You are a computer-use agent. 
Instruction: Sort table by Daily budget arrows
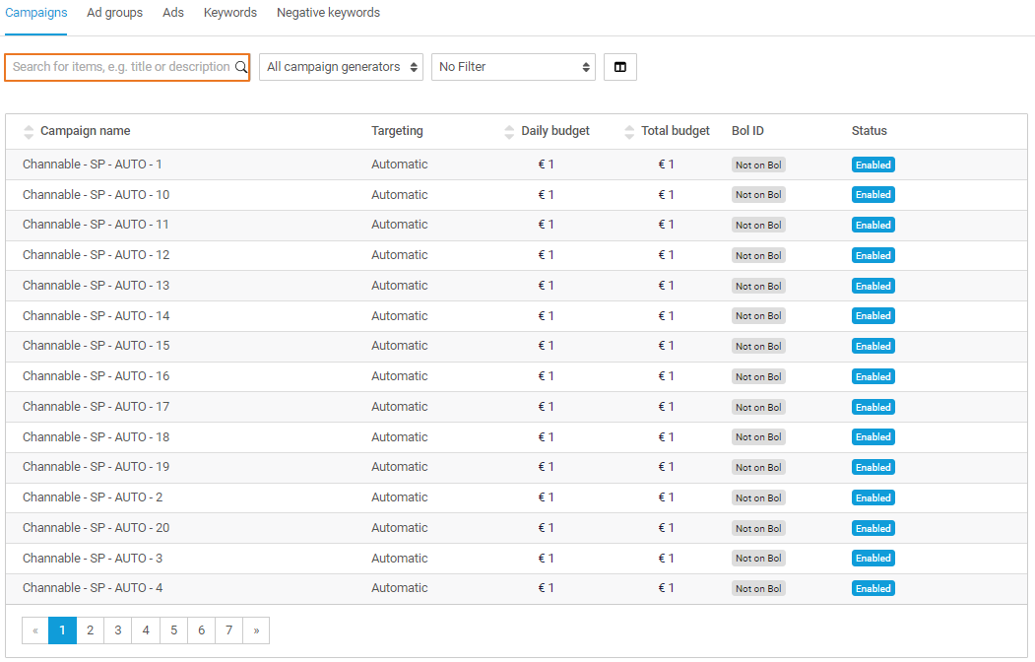[509, 132]
